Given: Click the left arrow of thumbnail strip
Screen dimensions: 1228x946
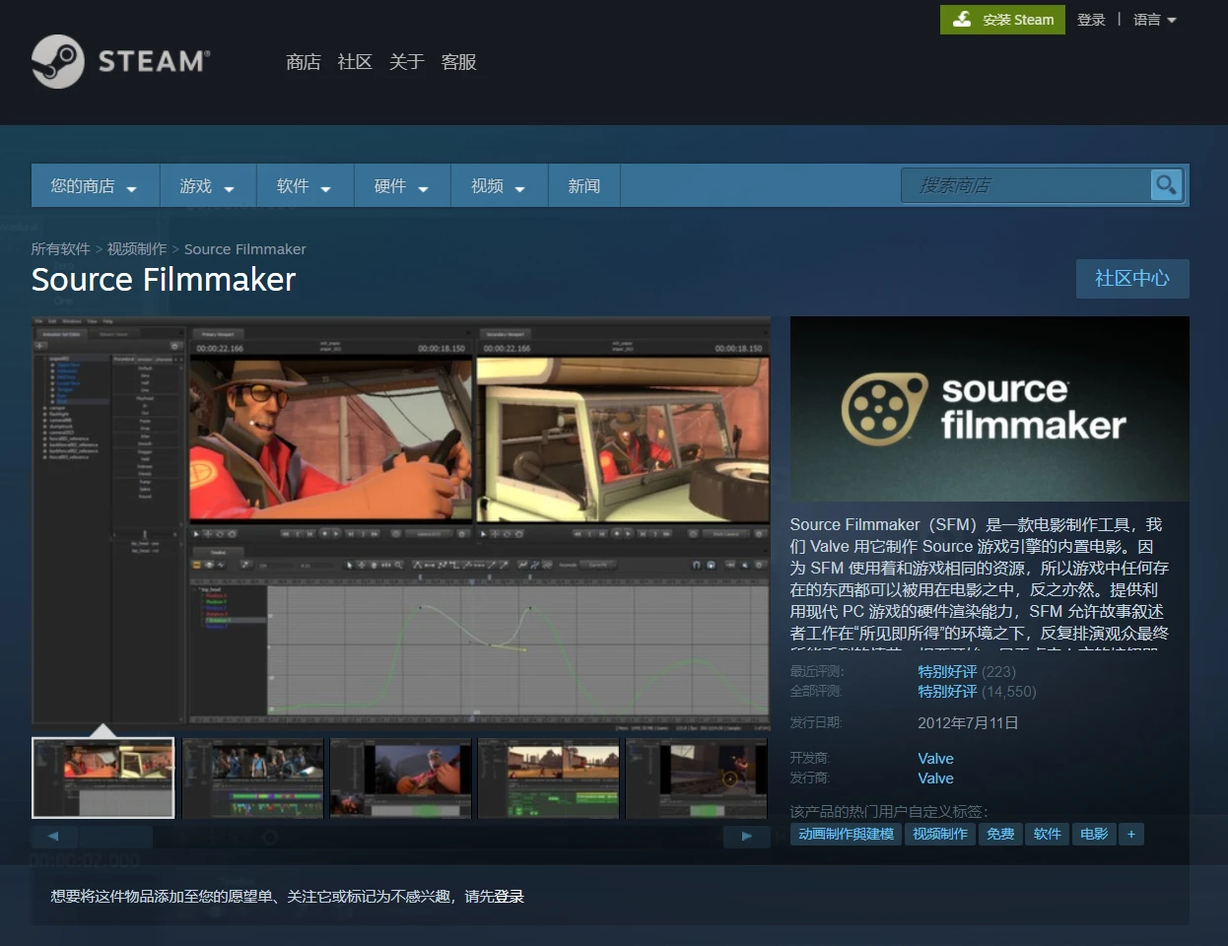Looking at the screenshot, I should pos(53,836).
